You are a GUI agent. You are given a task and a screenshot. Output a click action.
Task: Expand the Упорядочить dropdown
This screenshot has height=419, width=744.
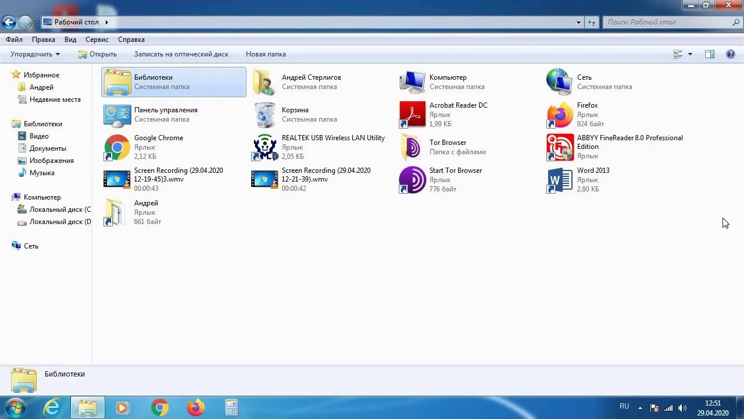(35, 54)
